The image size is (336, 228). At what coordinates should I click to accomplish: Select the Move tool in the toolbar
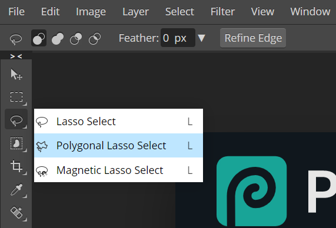click(16, 74)
